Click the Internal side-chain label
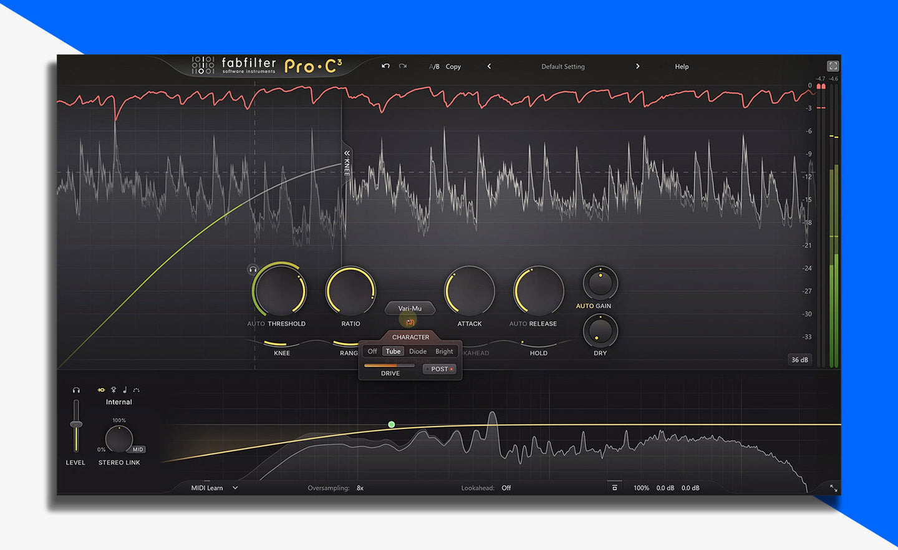The height and width of the screenshot is (550, 898). point(118,402)
